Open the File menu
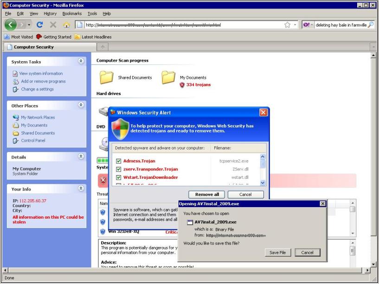Viewport: 379px width, 284px height. [x=8, y=13]
